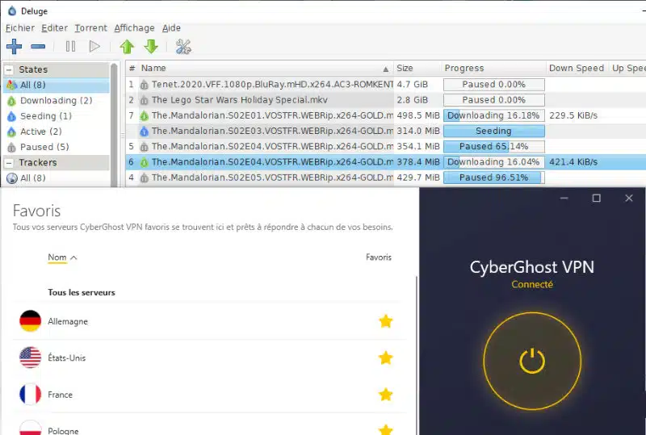Toggle Nom sort order arrow
646x435 pixels.
73,257
